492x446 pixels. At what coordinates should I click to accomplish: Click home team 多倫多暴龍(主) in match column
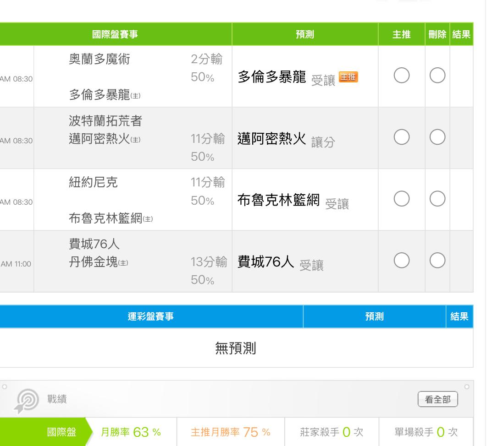click(105, 95)
